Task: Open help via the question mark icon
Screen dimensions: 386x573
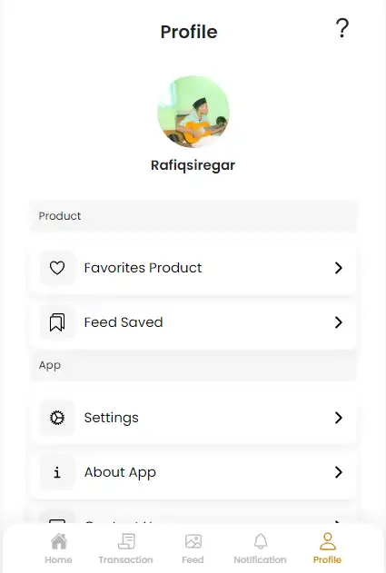Action: [342, 28]
